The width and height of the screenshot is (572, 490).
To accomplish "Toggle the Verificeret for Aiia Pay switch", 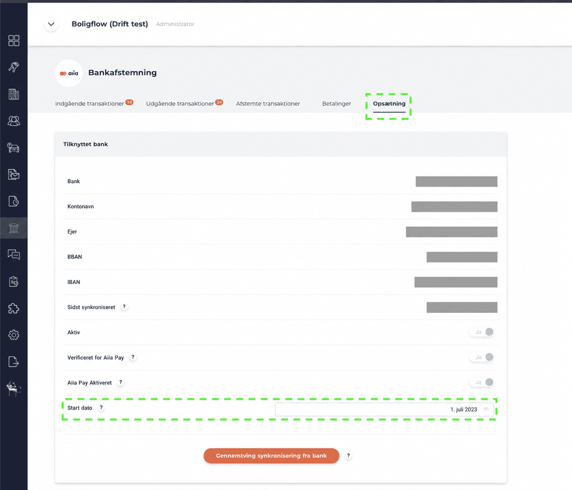I will [x=482, y=357].
